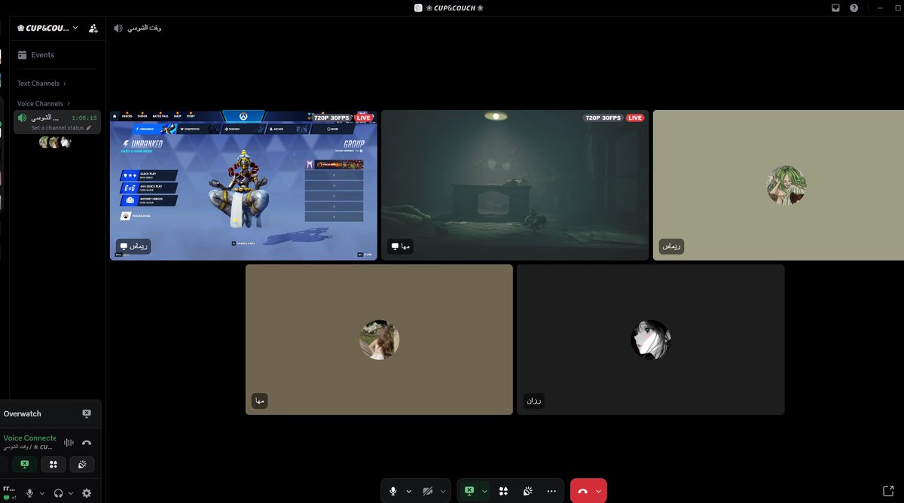The height and width of the screenshot is (503, 904).
Task: Select ريماس's avatar tile with olive background
Action: click(x=778, y=185)
